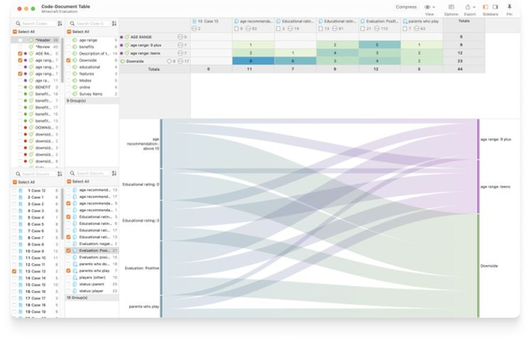
Task: Enable the checkbox for document 13 Case 13
Action: point(15,271)
